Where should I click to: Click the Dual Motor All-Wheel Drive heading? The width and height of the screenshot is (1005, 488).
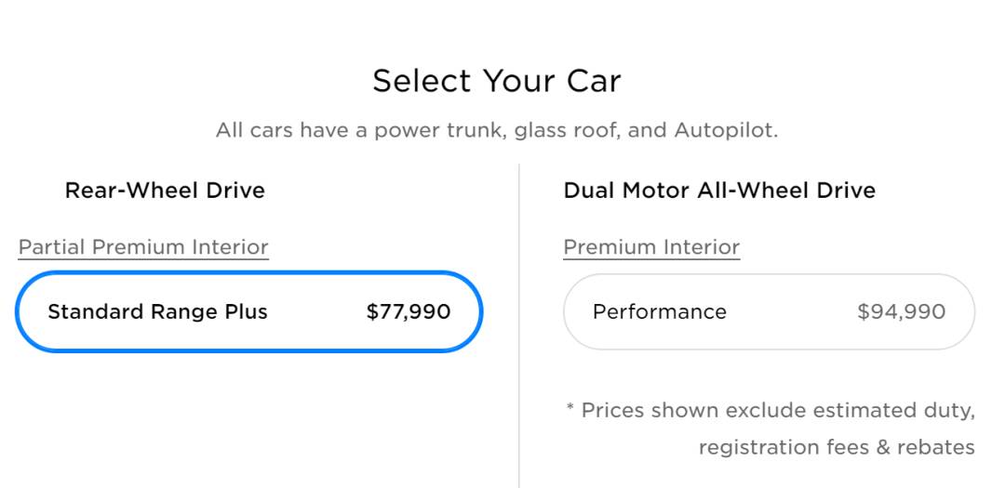[x=719, y=191]
